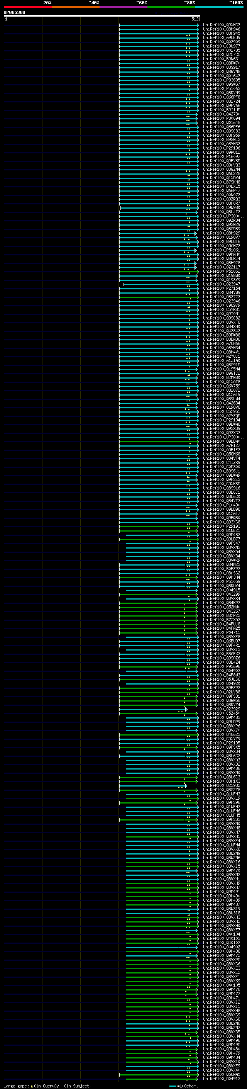Click the UniRef100_C5XKS5 label

click(222, 484)
